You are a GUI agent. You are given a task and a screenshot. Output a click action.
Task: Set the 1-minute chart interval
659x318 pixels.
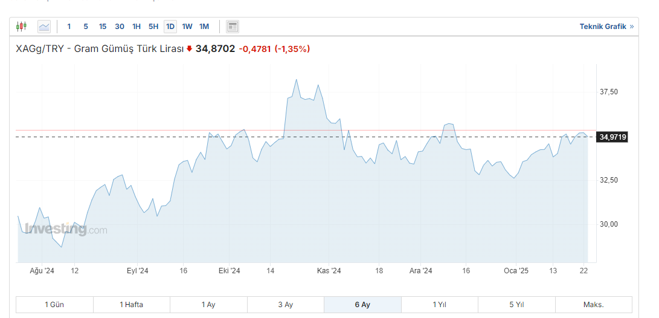69,27
